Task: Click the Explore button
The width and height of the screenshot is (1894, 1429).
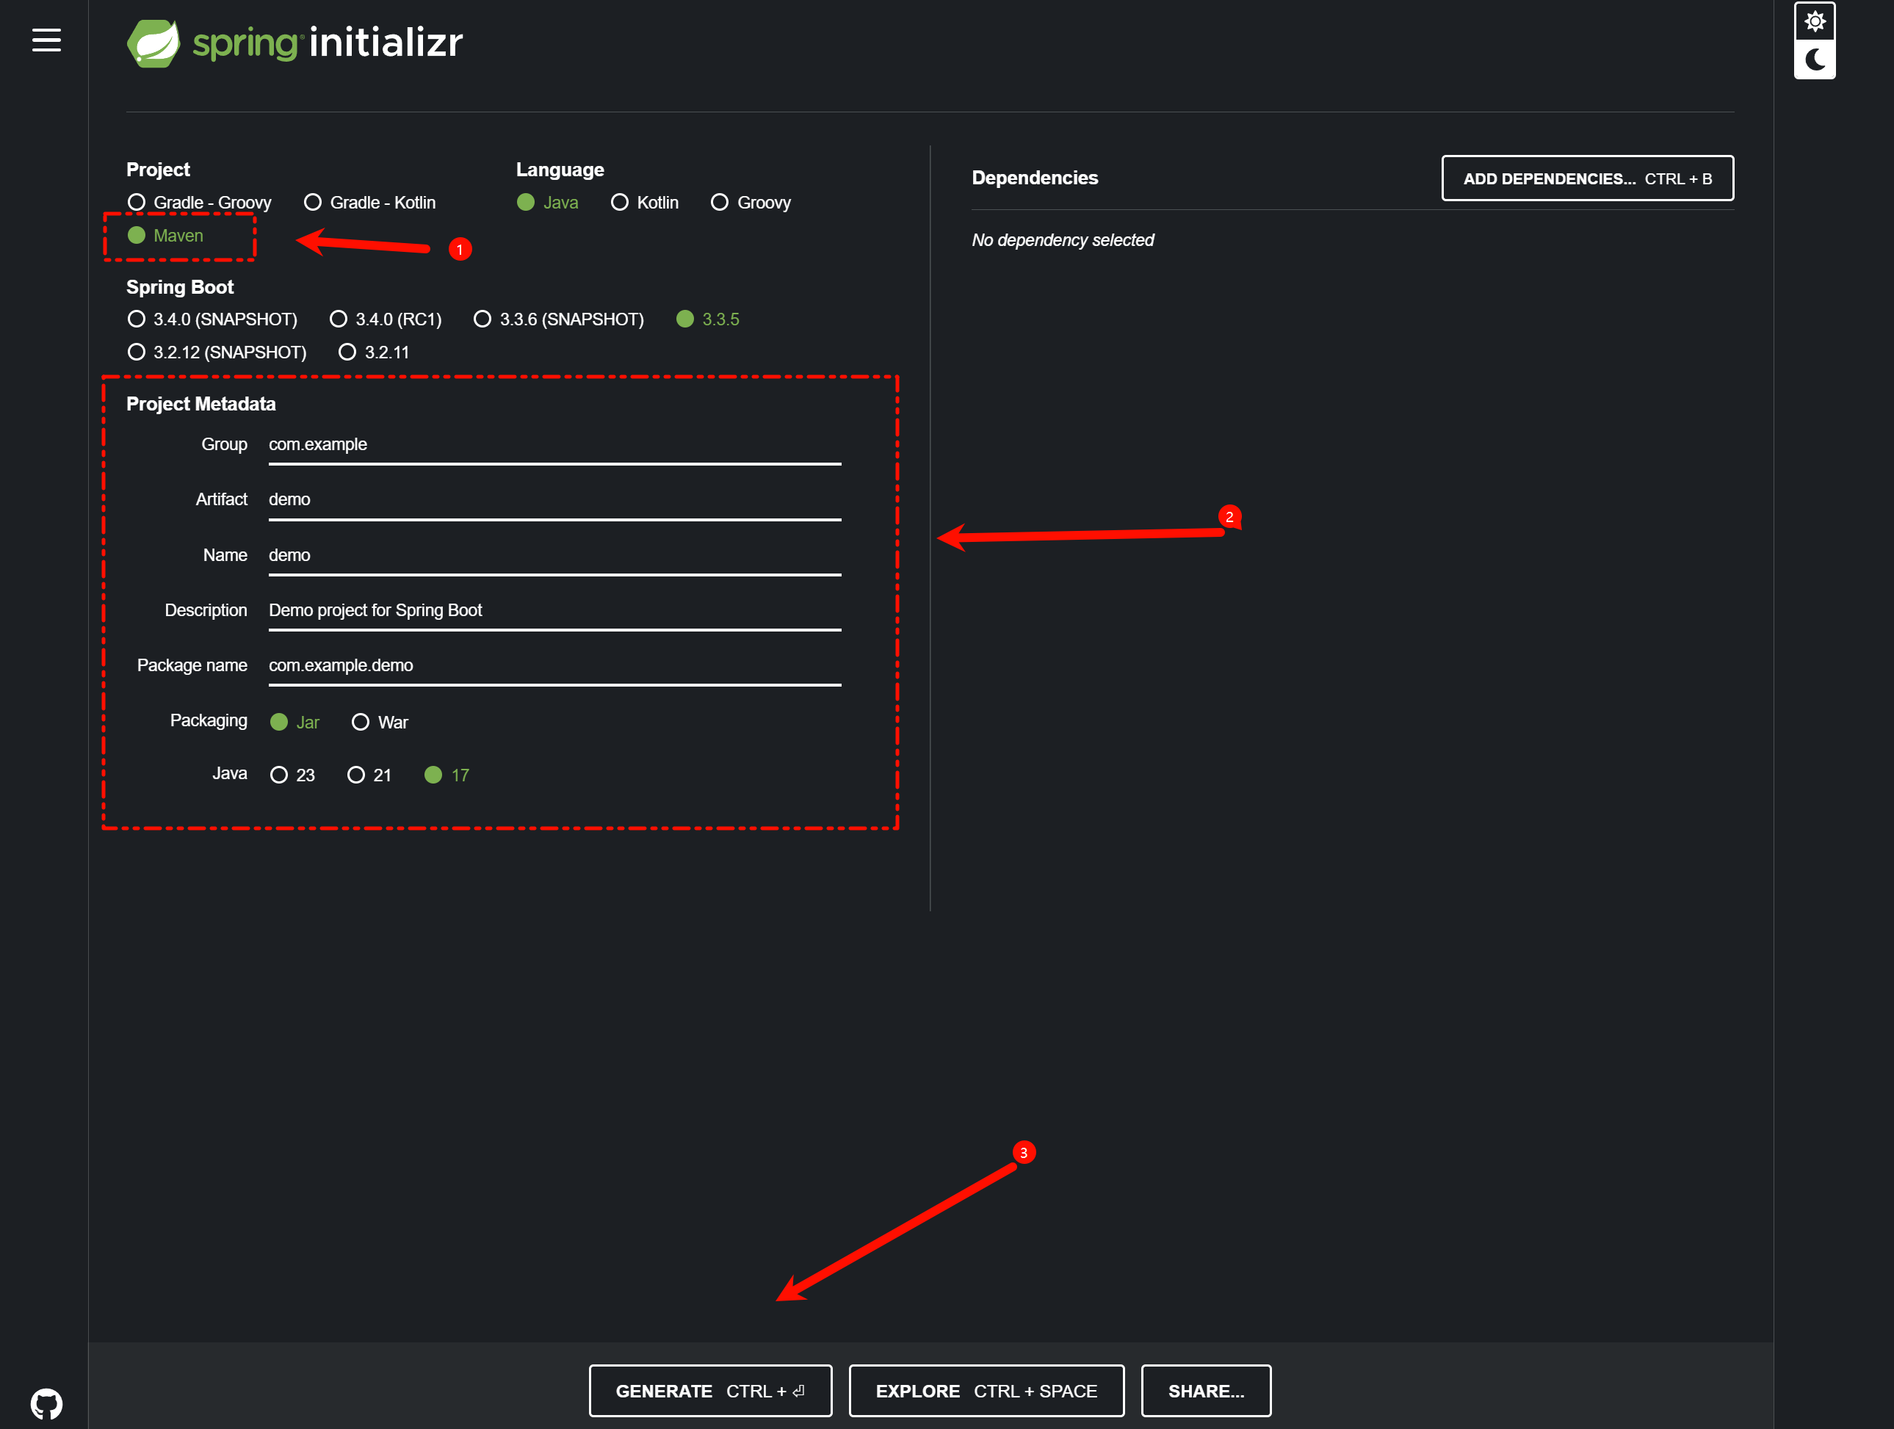Action: coord(986,1391)
